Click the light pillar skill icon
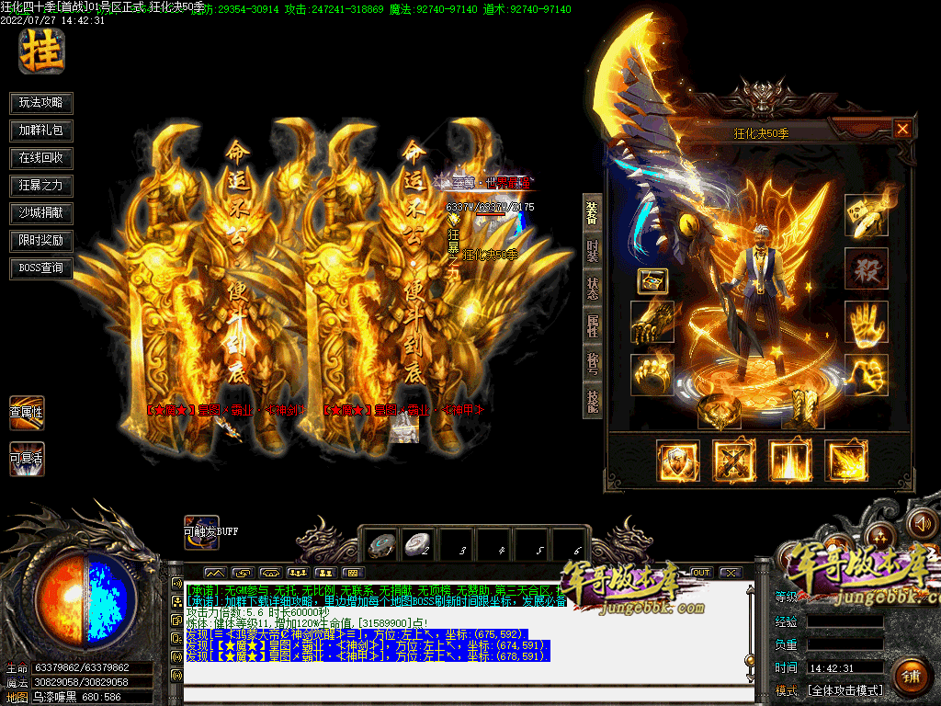The width and height of the screenshot is (941, 706). [x=789, y=461]
